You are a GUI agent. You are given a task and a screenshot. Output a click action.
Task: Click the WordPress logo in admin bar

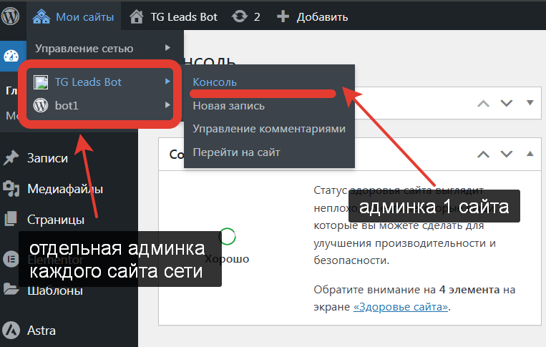(x=11, y=16)
